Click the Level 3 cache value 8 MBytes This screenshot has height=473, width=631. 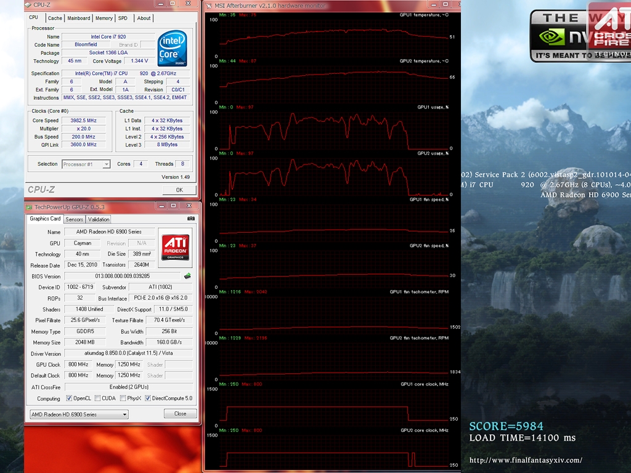167,144
